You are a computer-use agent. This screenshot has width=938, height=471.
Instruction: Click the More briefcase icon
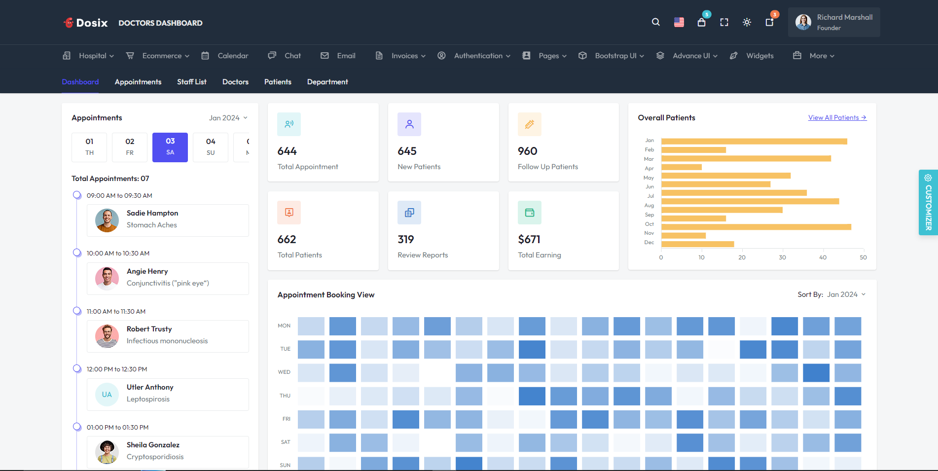[x=797, y=56]
